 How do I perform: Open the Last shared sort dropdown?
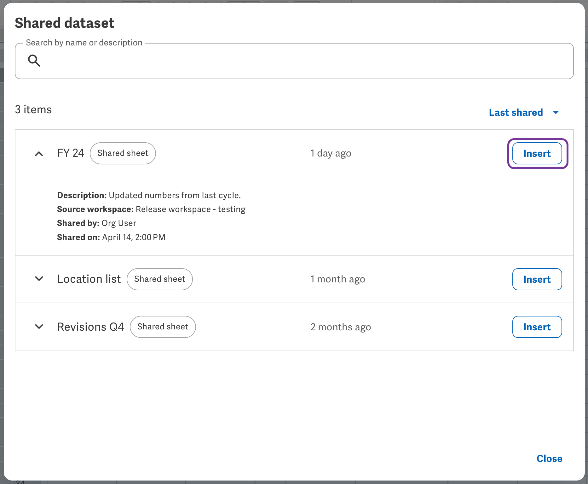click(x=516, y=112)
